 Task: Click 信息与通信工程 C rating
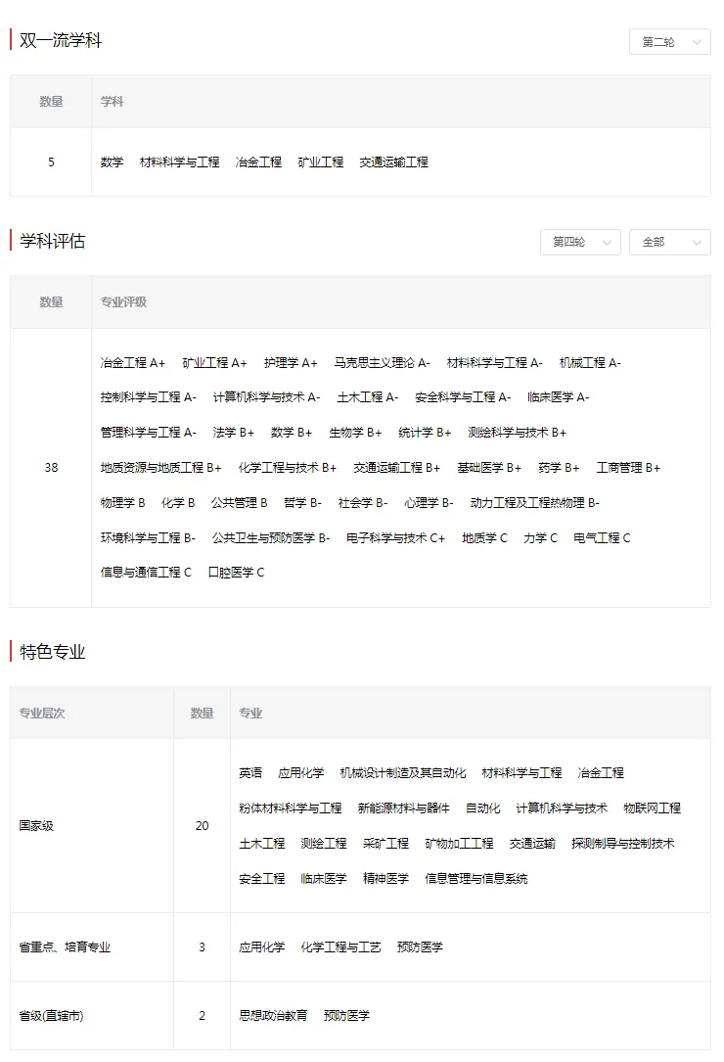coord(146,573)
